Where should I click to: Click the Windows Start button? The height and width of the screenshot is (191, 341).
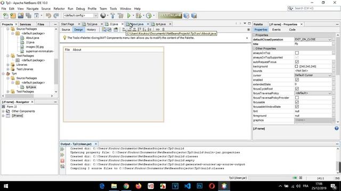coord(6,186)
